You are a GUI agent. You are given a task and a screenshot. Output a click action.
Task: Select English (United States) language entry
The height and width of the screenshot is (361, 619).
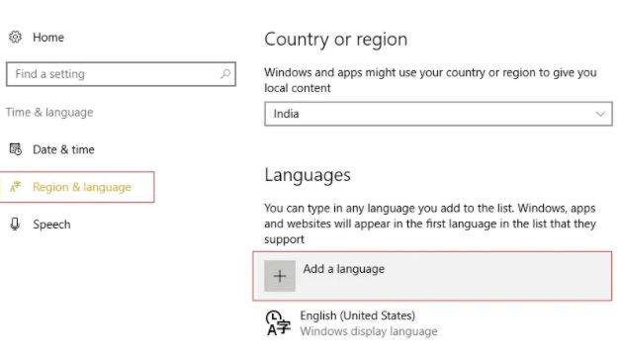click(x=358, y=316)
